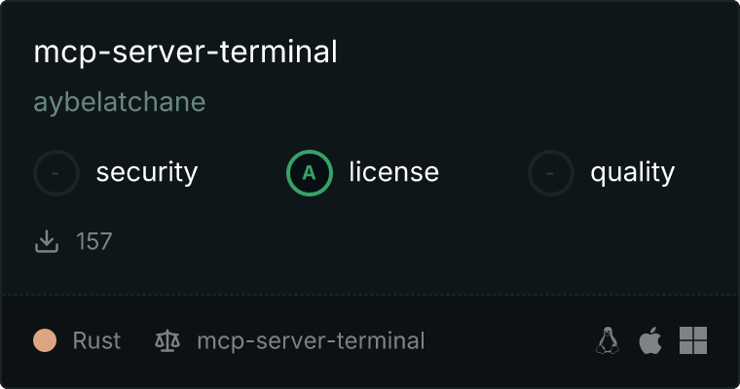The width and height of the screenshot is (740, 389).
Task: Open the mcp-server-terminal license text
Action: click(311, 341)
